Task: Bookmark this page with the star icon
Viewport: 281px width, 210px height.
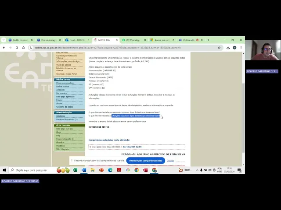Action: click(219, 48)
